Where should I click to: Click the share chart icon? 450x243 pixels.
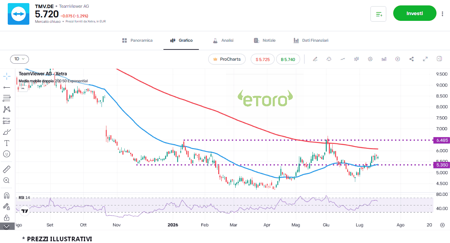coord(411,59)
